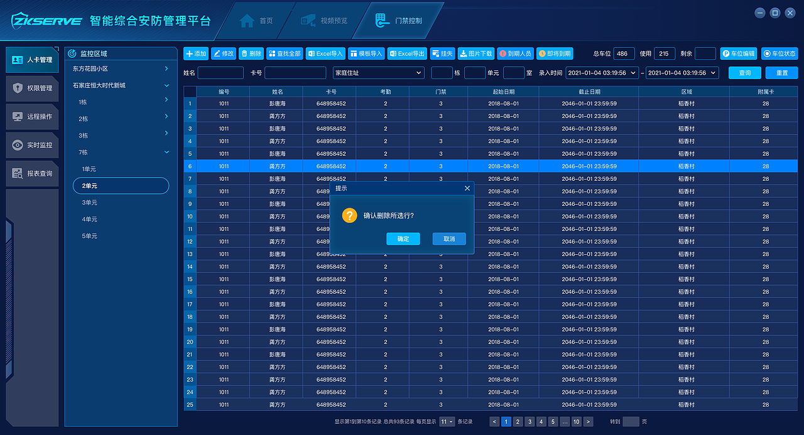Open the 每页显示 page size dropdown
This screenshot has width=804, height=435.
(446, 421)
